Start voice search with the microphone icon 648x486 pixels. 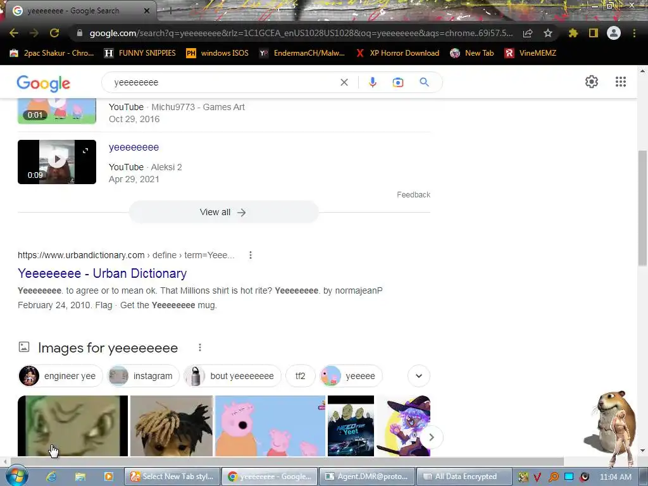[x=372, y=82]
